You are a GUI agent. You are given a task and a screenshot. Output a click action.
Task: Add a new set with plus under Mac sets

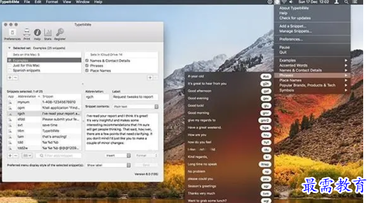(10, 78)
